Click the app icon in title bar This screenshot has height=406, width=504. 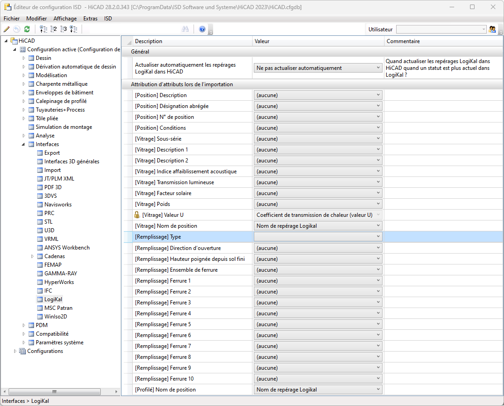tap(8, 7)
